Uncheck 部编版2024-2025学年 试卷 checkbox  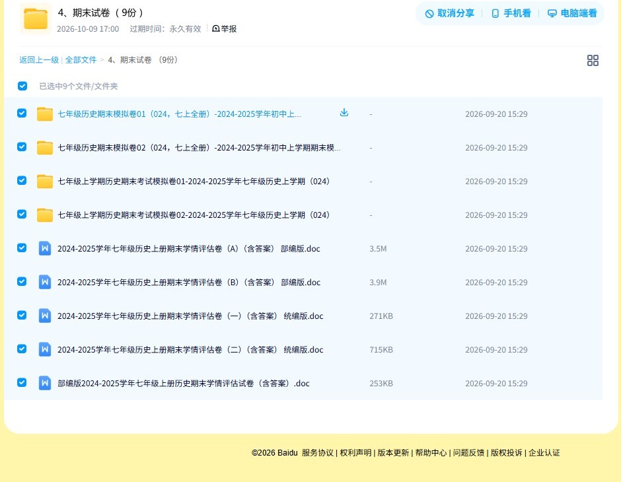pos(22,382)
